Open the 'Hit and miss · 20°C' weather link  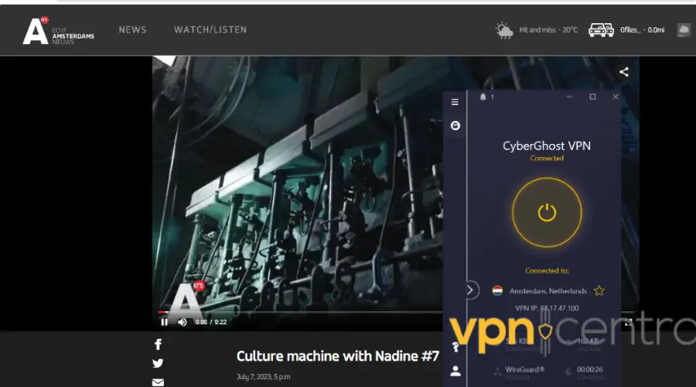[548, 29]
